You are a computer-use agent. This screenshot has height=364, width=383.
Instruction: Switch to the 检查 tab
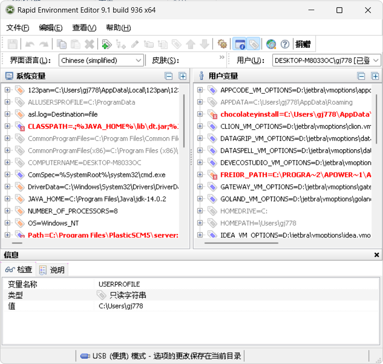point(18,269)
